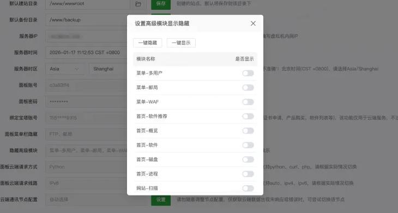398x213 pixels.
Task: Click the 首页-软件推荐 row label
Action: pos(152,117)
